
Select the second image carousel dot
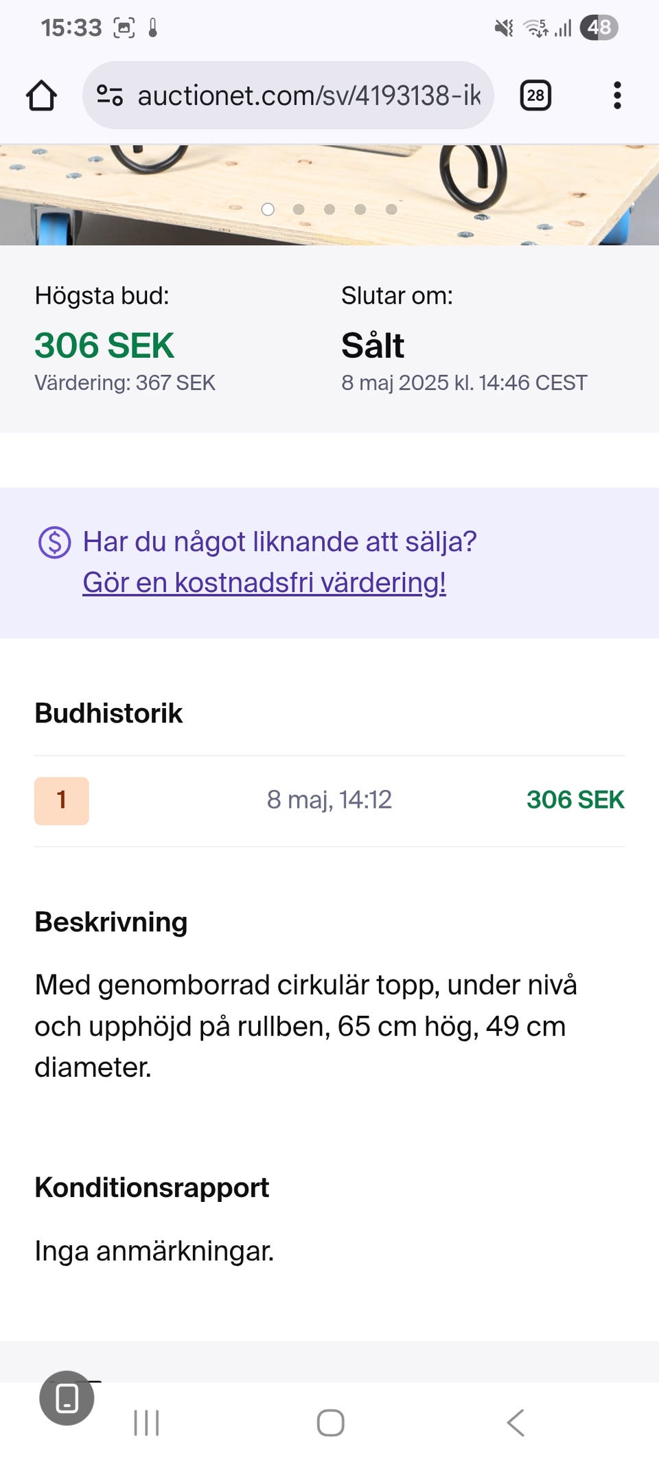pos(299,209)
